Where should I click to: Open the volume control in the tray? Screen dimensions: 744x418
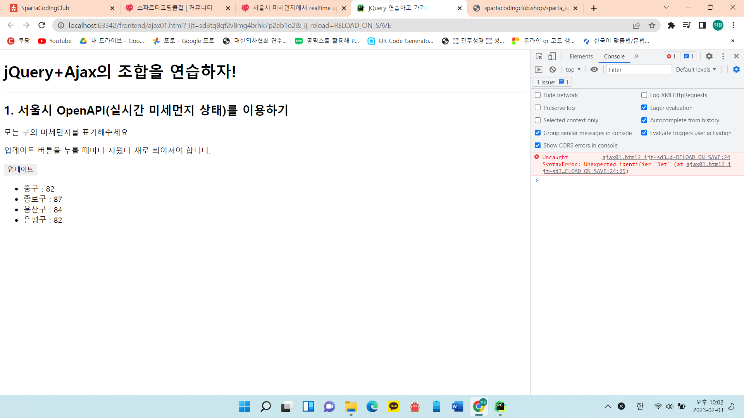pos(670,406)
